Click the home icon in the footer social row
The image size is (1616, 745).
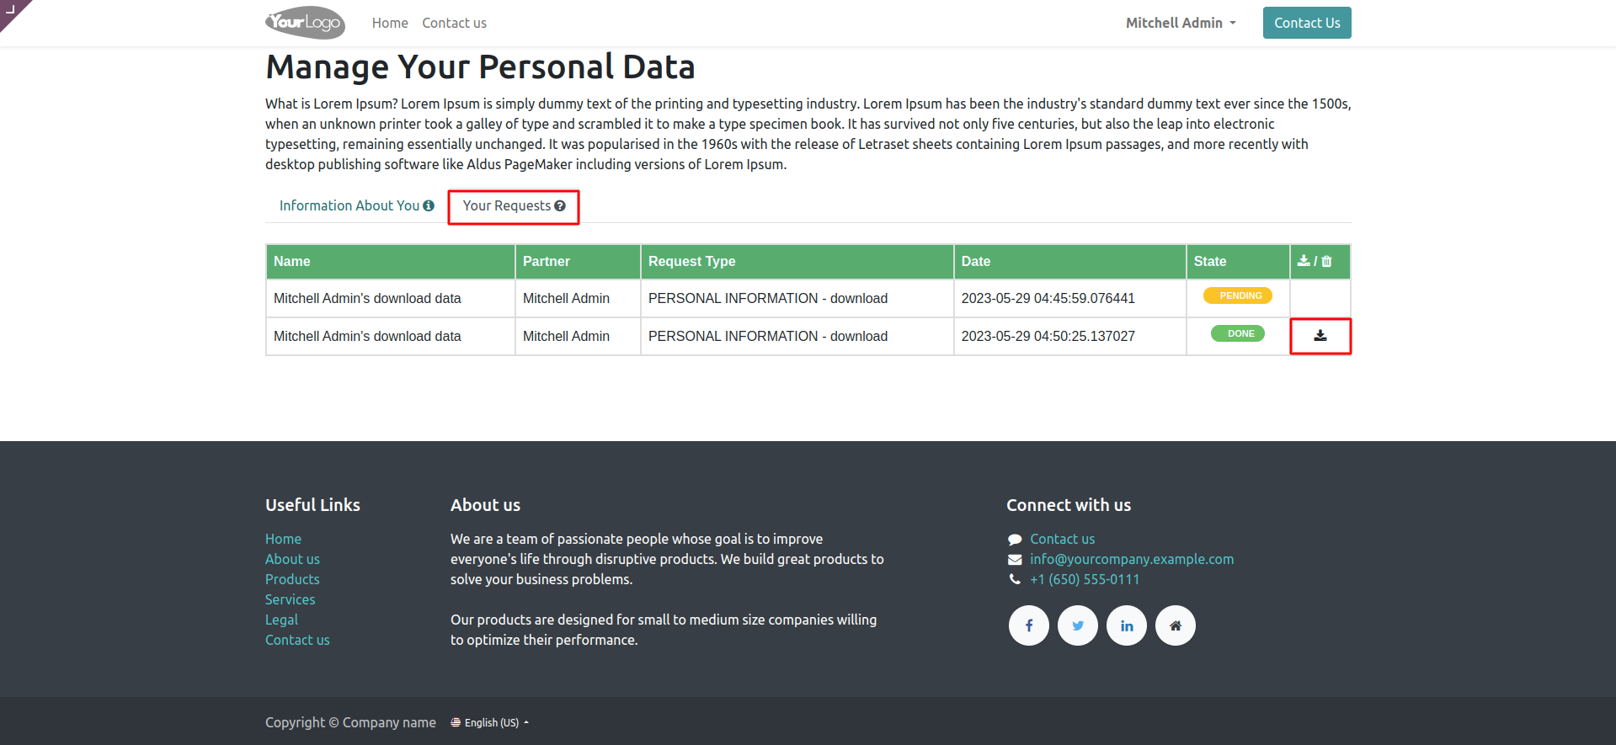(1175, 625)
